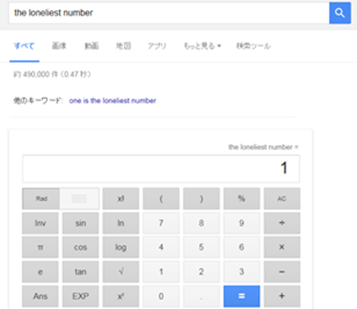Click digit 3 on calculator

pos(242,272)
